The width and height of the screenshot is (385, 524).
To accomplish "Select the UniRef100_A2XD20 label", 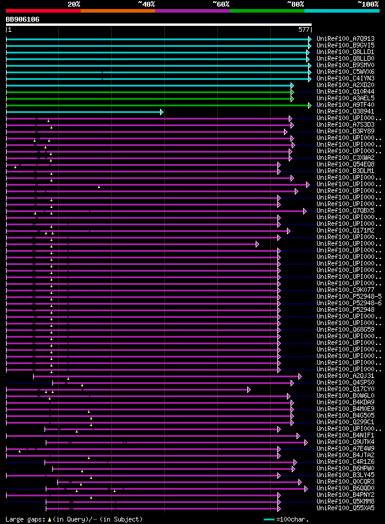I will (345, 85).
